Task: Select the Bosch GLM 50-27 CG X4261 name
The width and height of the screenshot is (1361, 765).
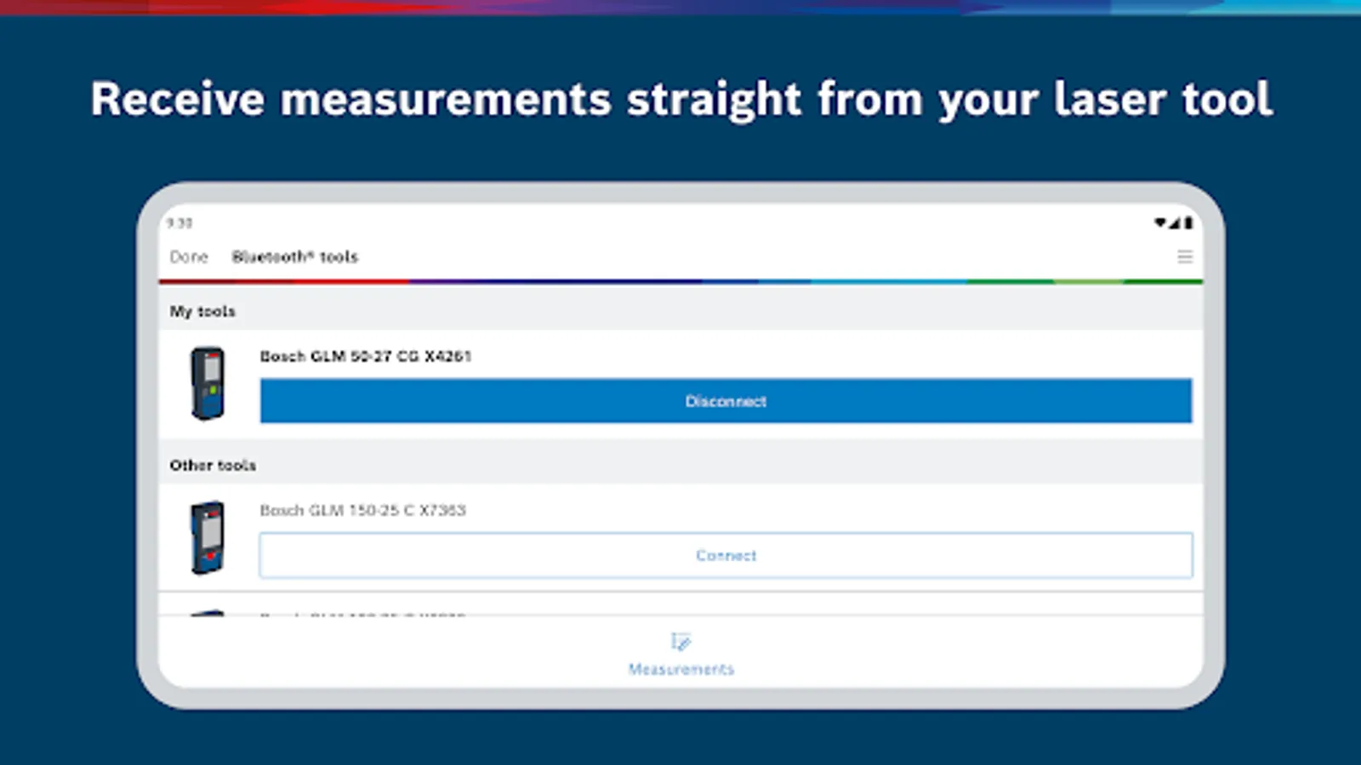Action: tap(366, 356)
